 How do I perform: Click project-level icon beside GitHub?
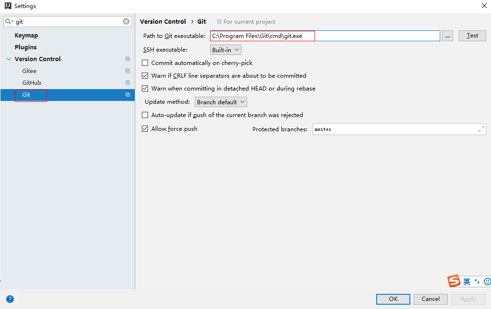tap(128, 83)
